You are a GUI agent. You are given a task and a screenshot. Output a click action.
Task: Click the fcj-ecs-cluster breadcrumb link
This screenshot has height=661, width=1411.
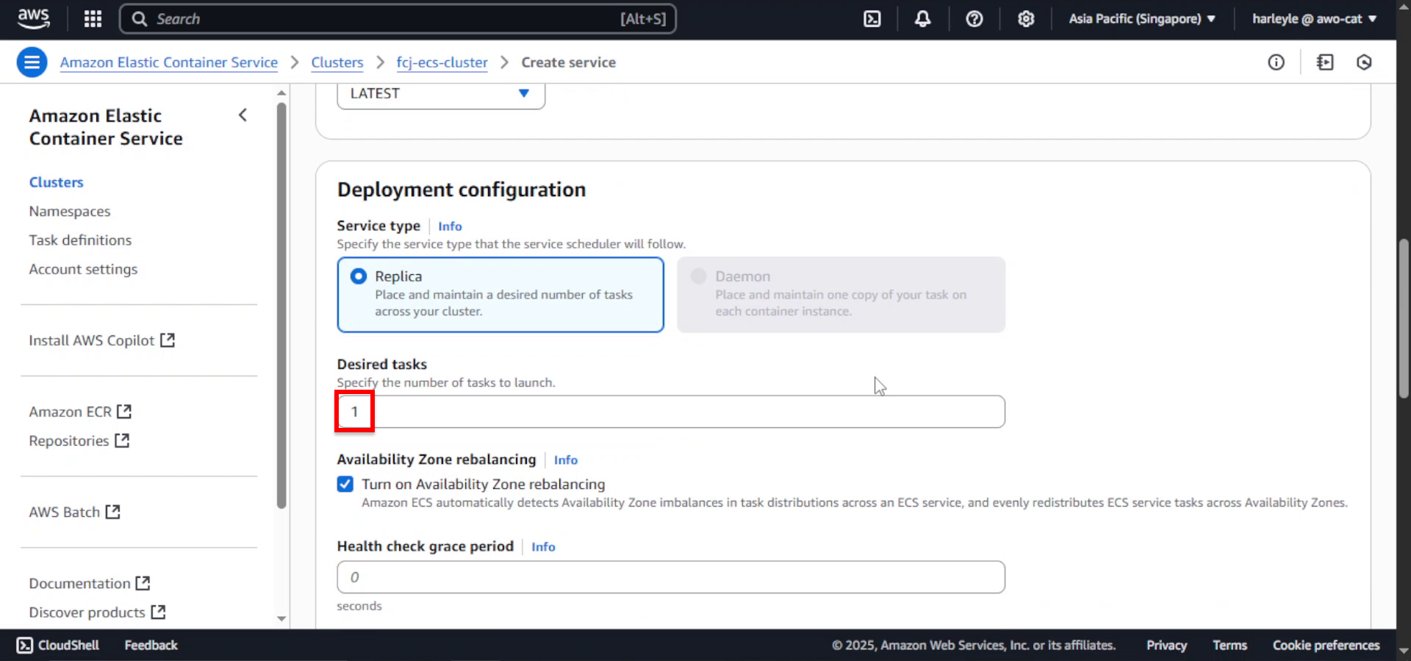click(x=442, y=62)
